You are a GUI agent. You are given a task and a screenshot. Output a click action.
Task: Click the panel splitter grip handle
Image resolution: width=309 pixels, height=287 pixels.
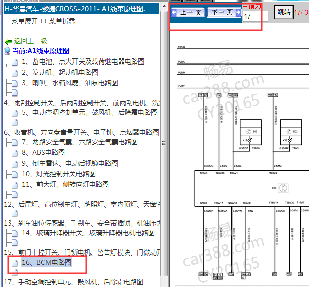(164, 143)
